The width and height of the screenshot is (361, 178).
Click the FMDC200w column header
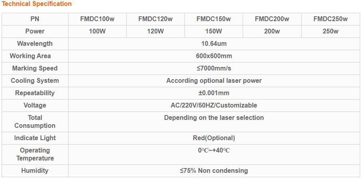(x=272, y=19)
